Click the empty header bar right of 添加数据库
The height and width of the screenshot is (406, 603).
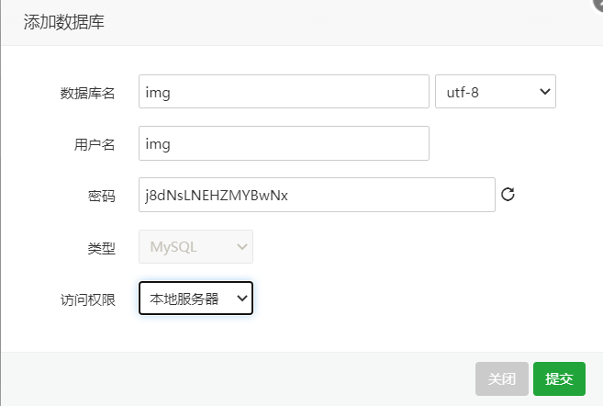(x=346, y=22)
